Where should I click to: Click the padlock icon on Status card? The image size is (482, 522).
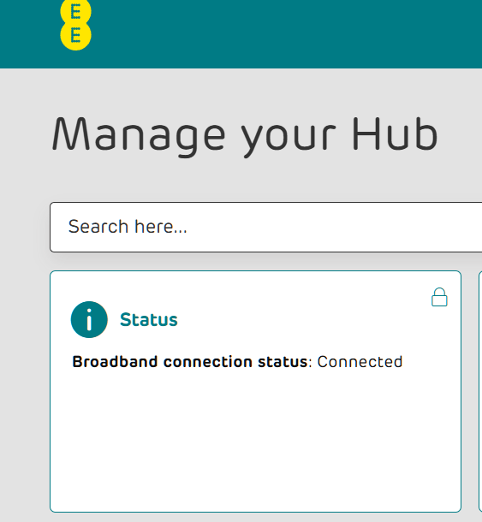439,297
